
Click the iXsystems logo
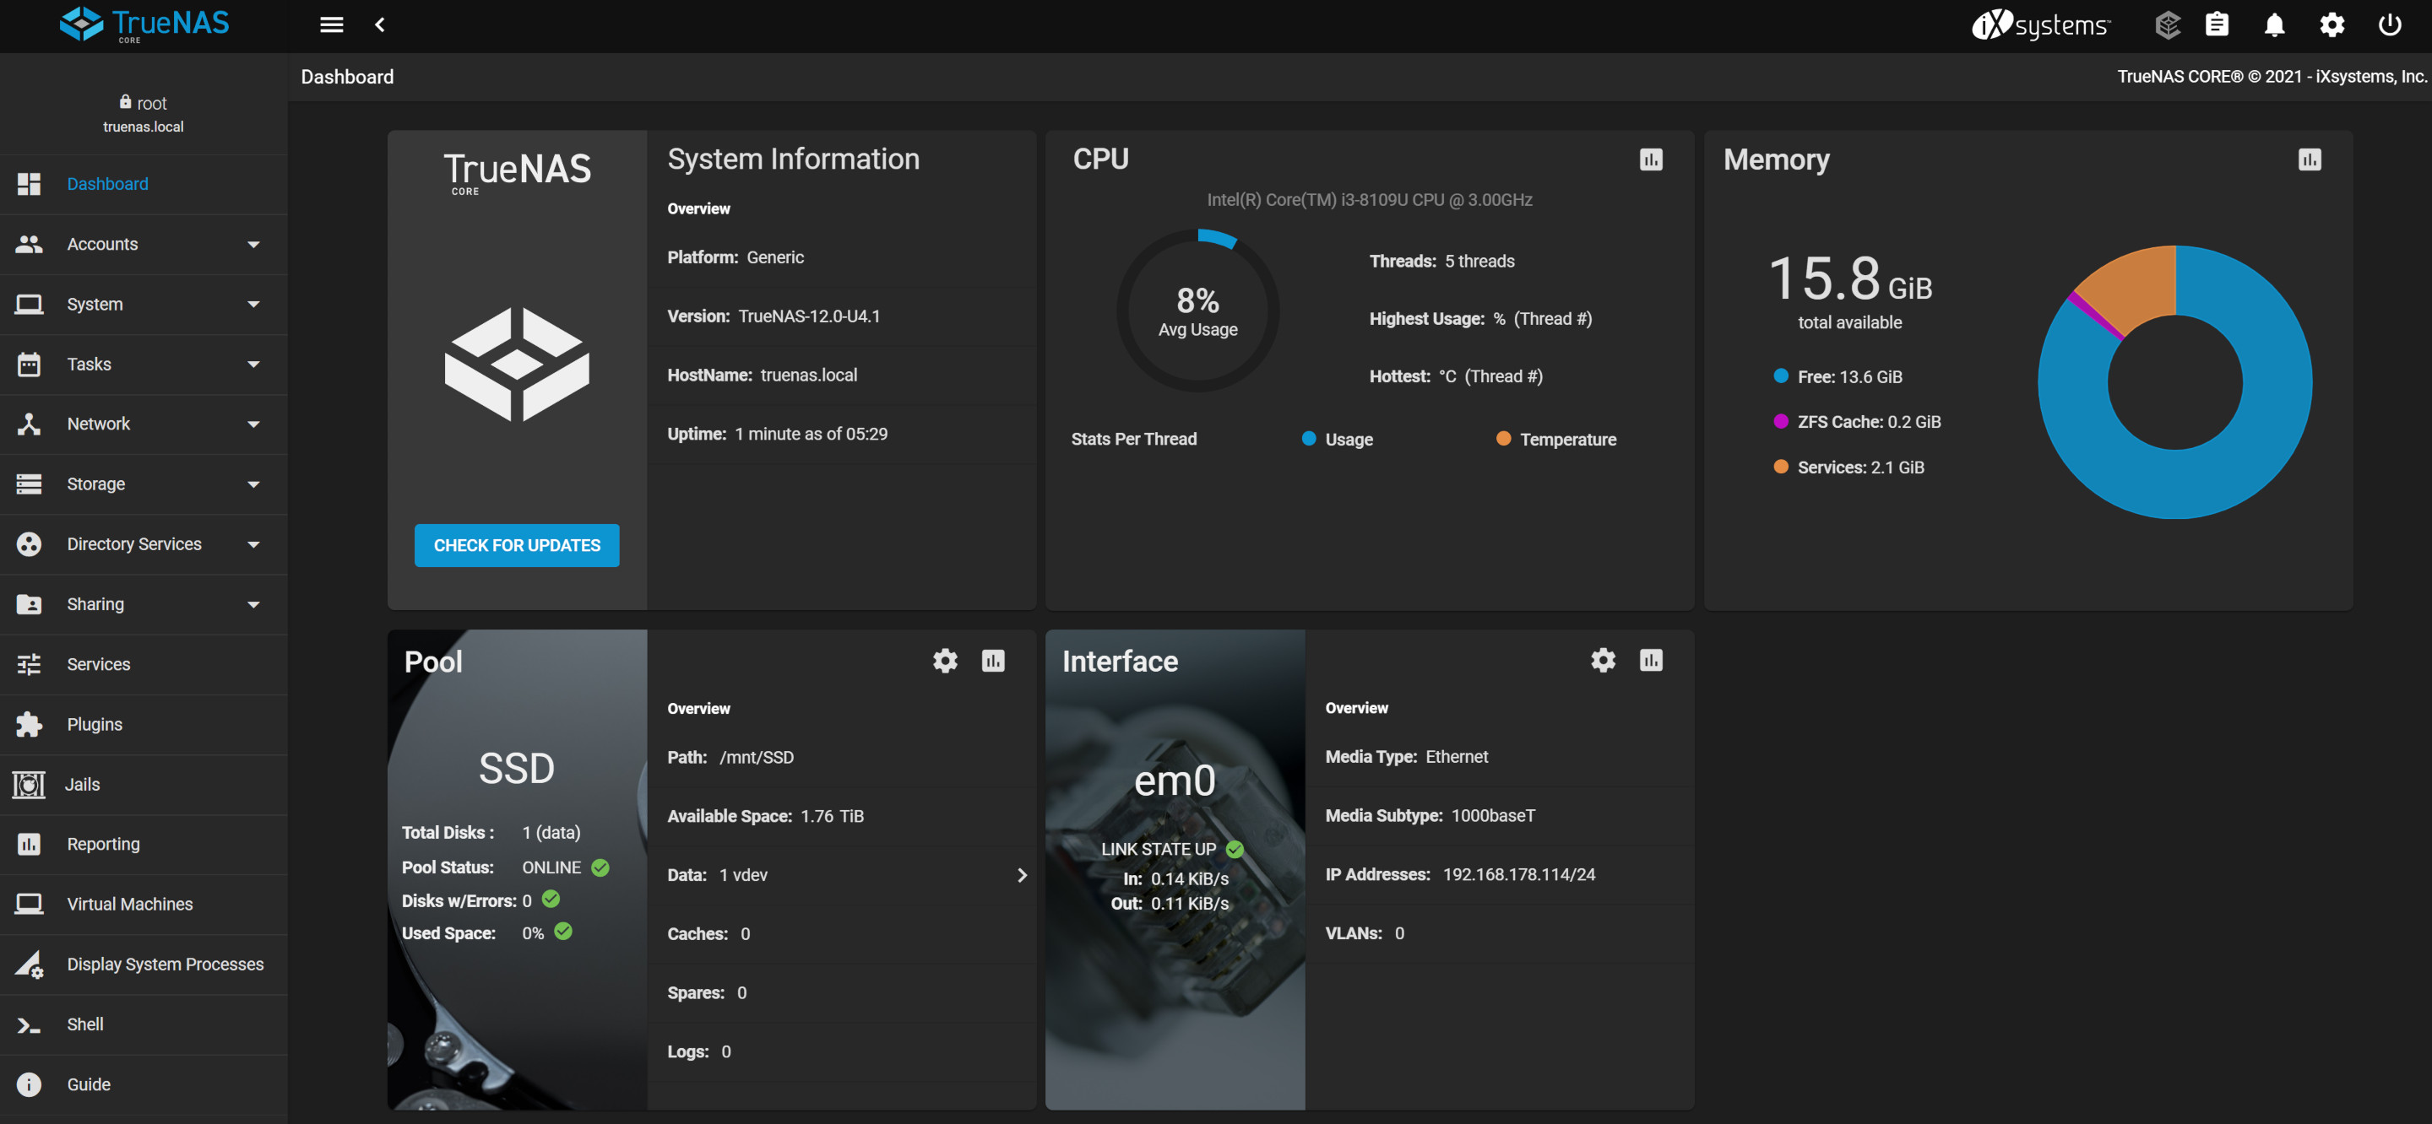[2040, 24]
